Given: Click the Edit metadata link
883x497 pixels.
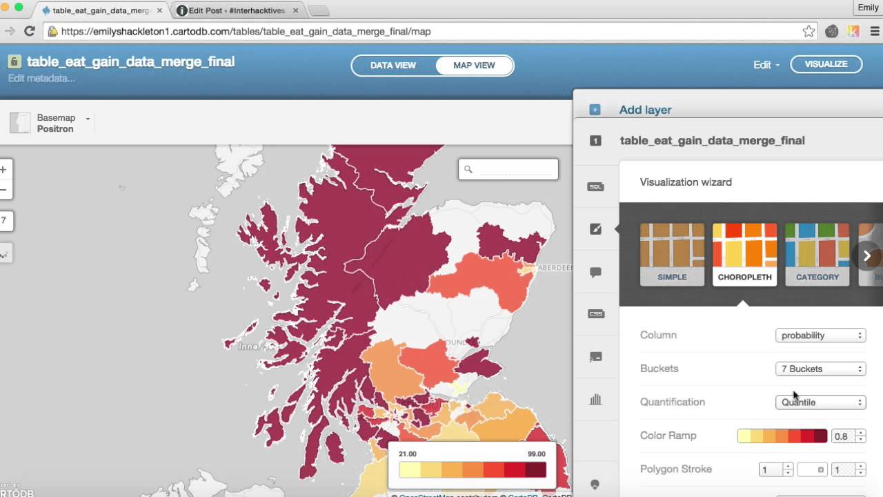Looking at the screenshot, I should tap(41, 79).
